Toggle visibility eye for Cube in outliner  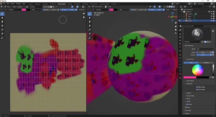(211, 16)
